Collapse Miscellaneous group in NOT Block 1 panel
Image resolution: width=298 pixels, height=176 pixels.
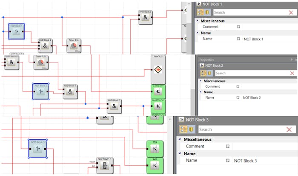click(197, 21)
